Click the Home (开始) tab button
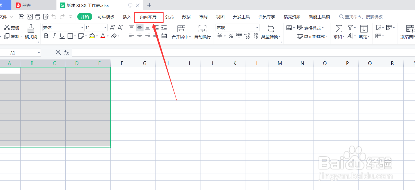 (85, 17)
